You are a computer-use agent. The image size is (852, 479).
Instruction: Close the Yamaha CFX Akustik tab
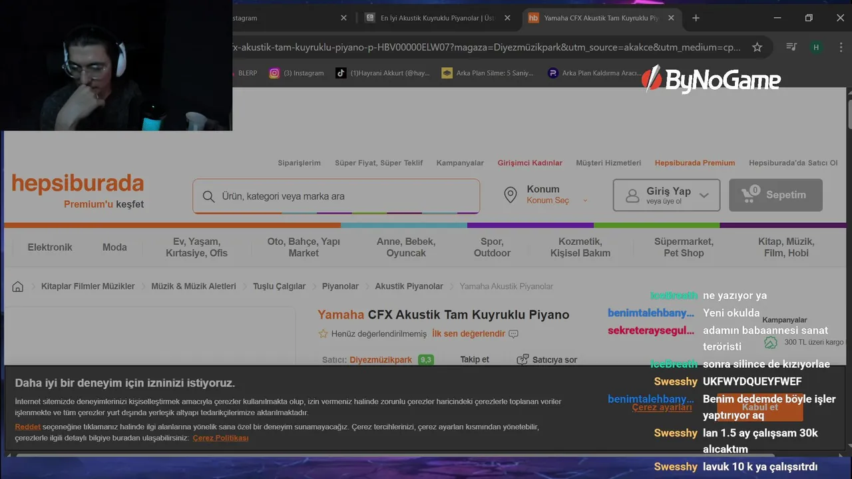click(x=671, y=18)
